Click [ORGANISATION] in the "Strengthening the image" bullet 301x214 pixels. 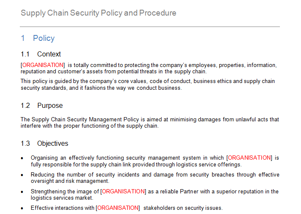124,191
